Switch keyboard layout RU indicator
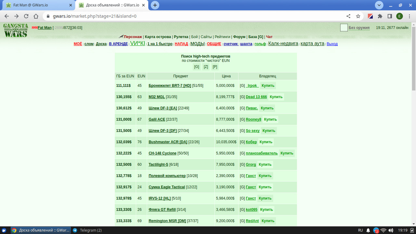Viewport: 416px width, 234px height. (x=360, y=230)
